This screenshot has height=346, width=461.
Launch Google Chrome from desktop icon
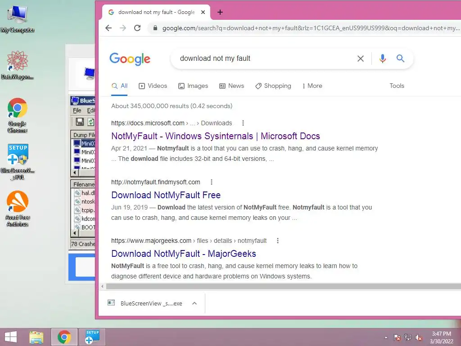[x=18, y=115]
